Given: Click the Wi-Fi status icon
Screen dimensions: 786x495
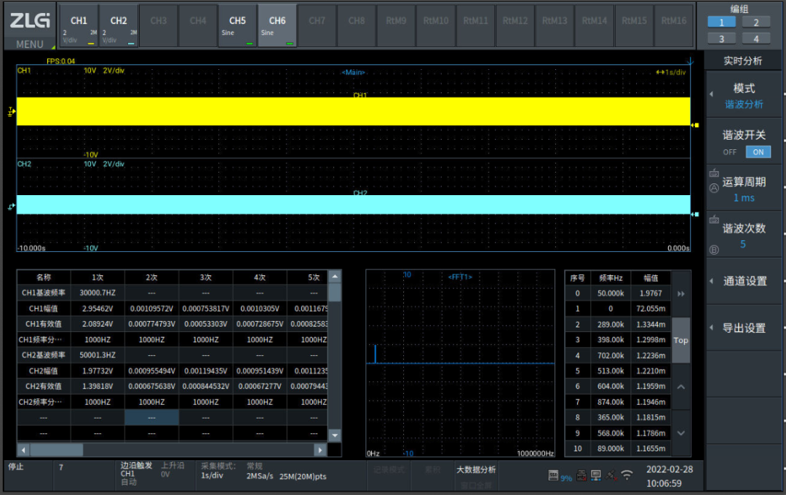Looking at the screenshot, I should 627,475.
